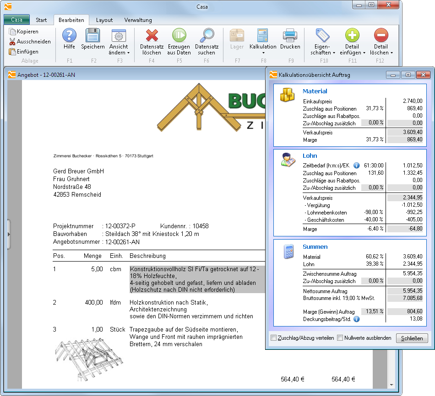Open the green Casa application tab

16,20
